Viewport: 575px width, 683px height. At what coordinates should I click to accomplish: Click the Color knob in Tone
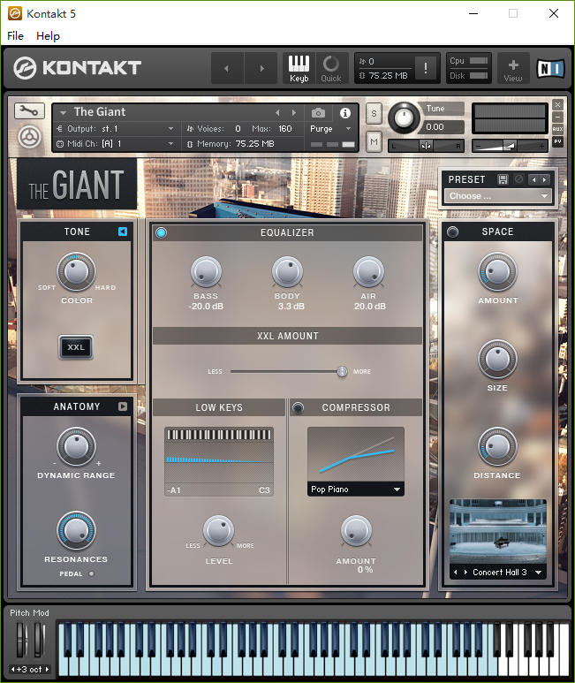[77, 271]
